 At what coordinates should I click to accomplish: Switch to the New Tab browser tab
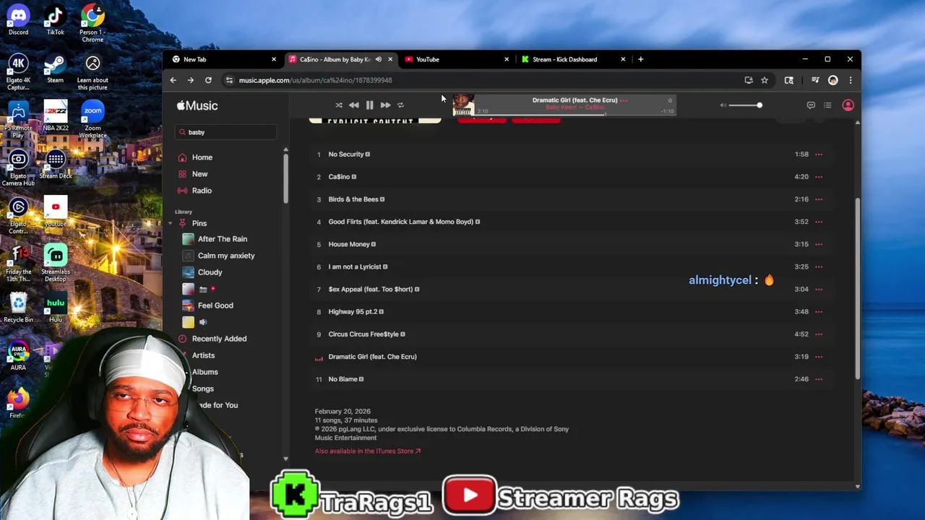(x=224, y=59)
